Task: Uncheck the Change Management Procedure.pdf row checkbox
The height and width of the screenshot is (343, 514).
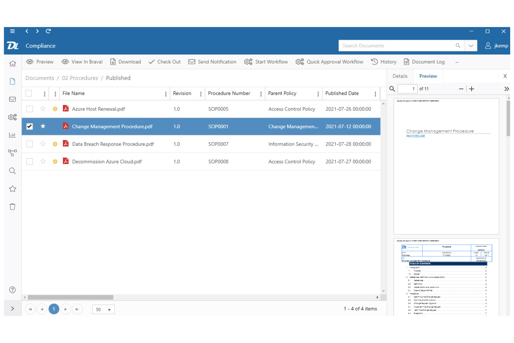Action: click(30, 126)
